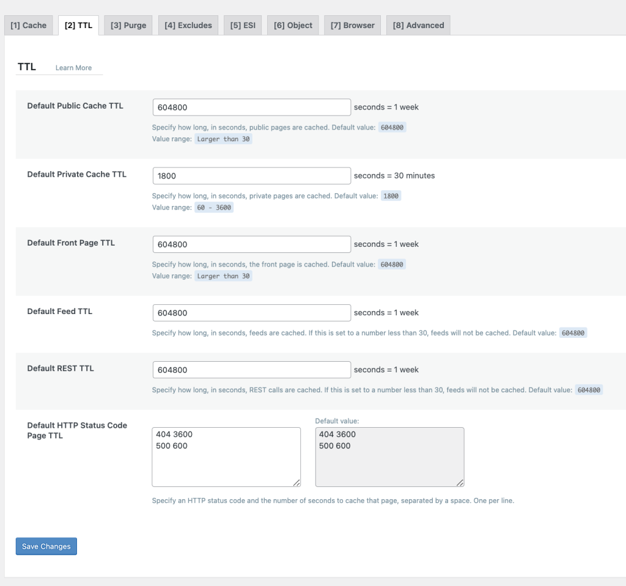
Task: Click the Default REST TTL input
Action: (x=251, y=370)
